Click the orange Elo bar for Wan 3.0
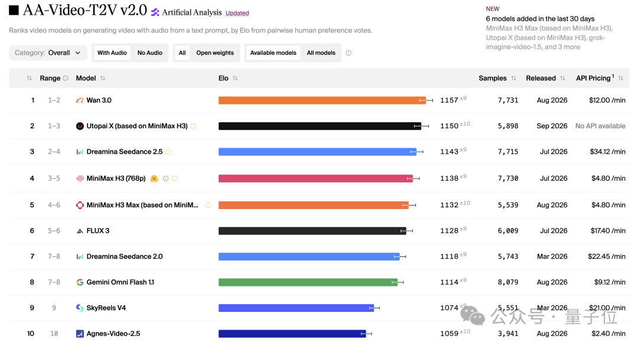 322,100
